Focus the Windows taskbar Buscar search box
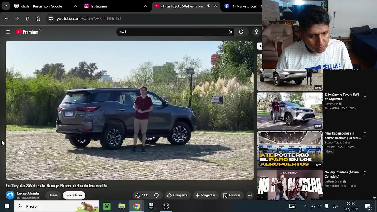This screenshot has height=212, width=377. point(57,206)
